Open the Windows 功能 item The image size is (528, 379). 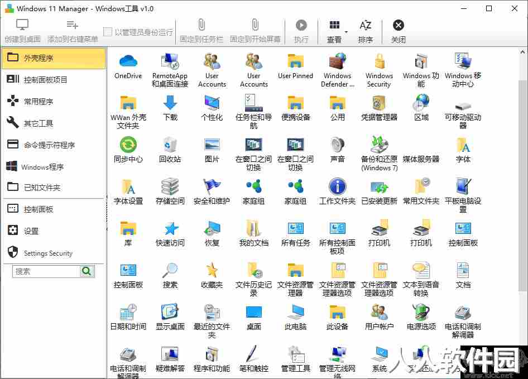point(421,70)
